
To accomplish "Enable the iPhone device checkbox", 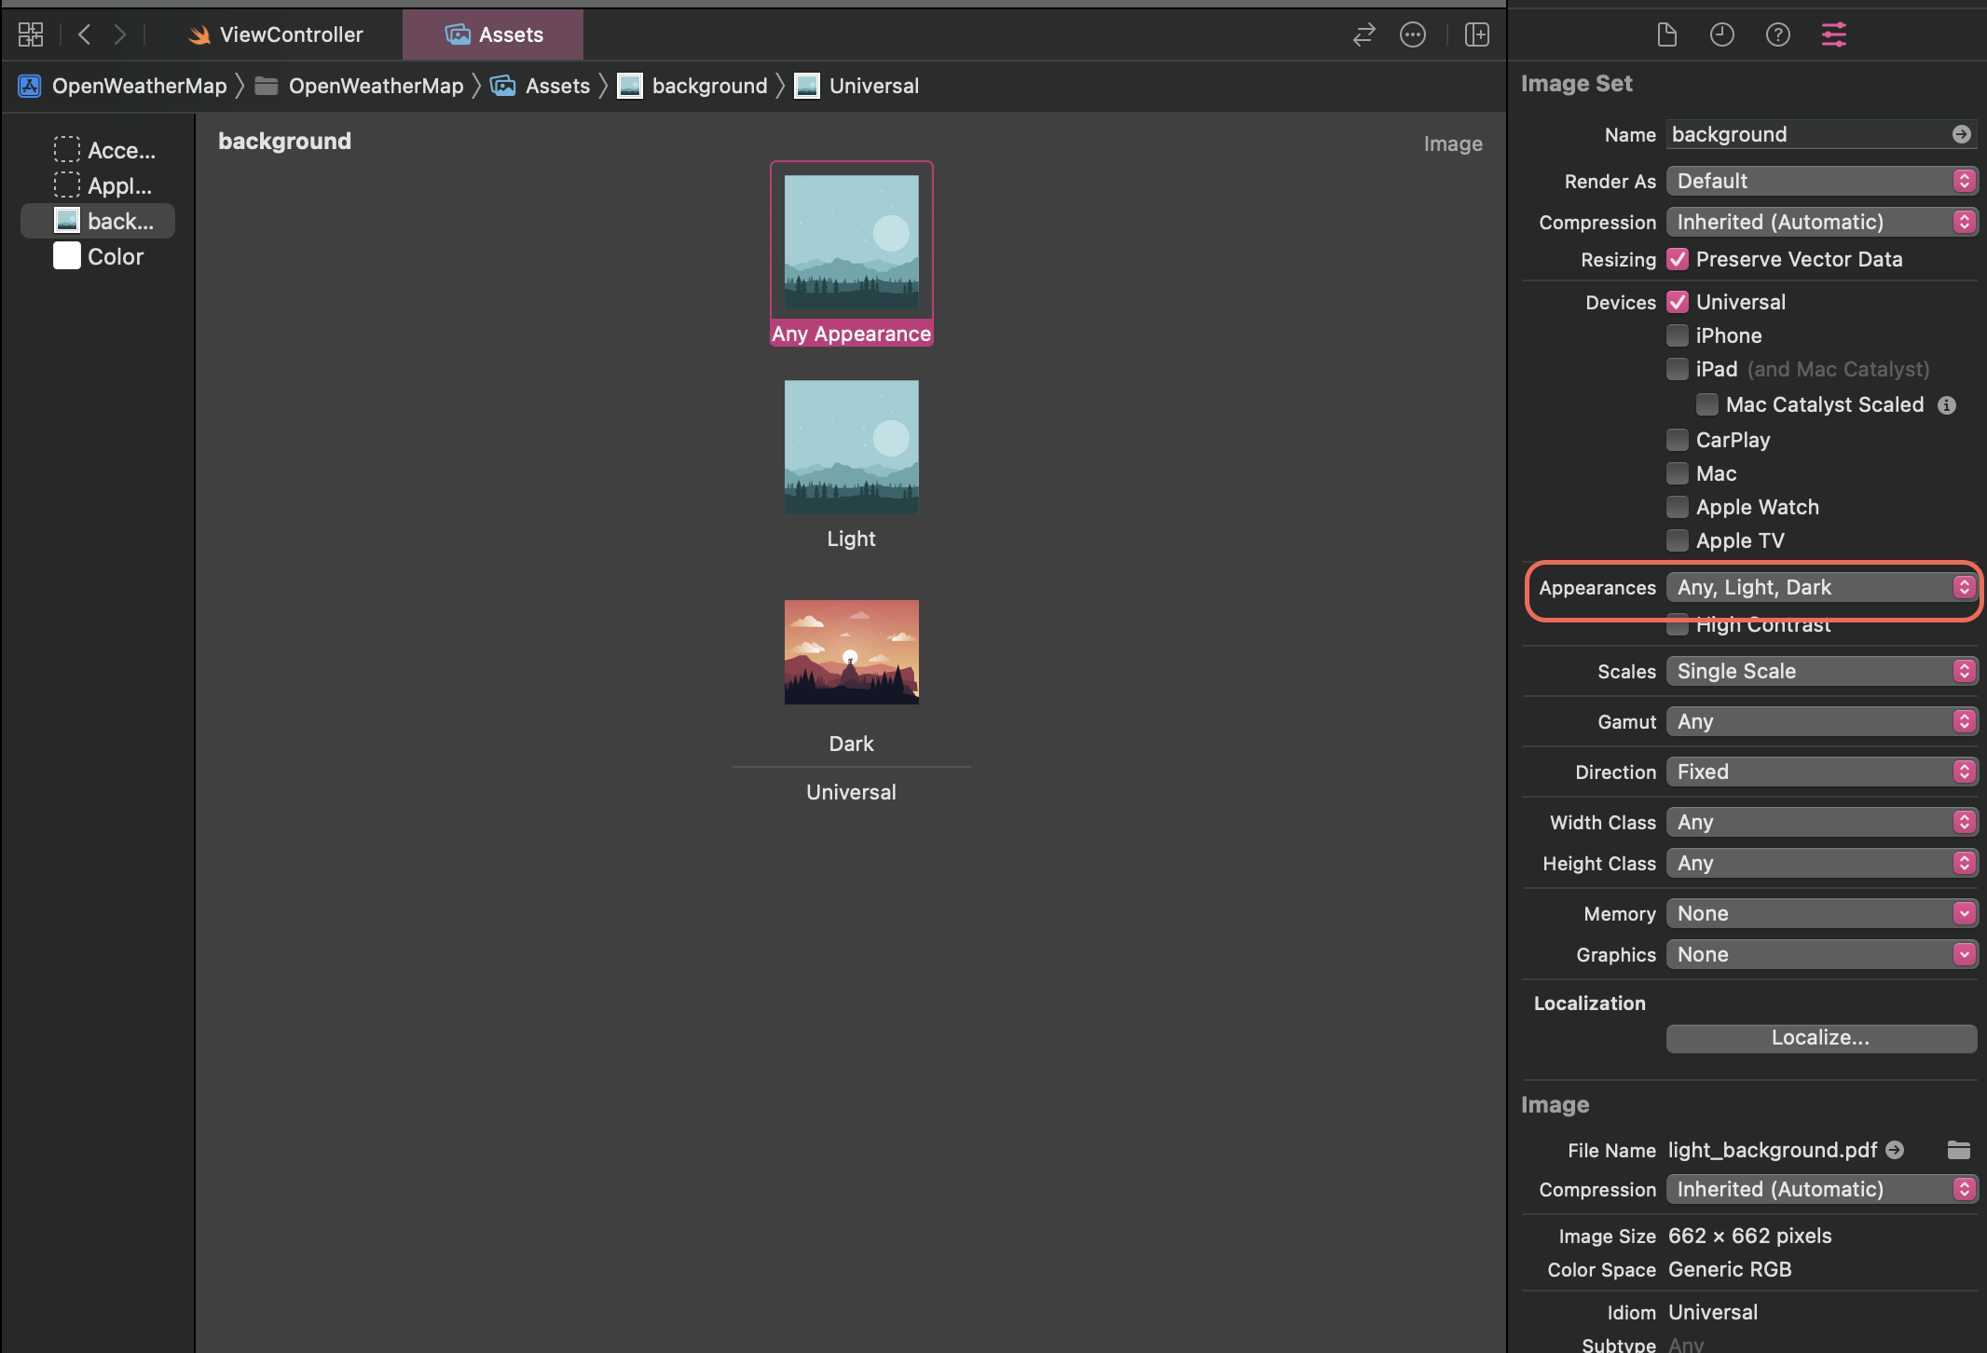I will [1678, 335].
